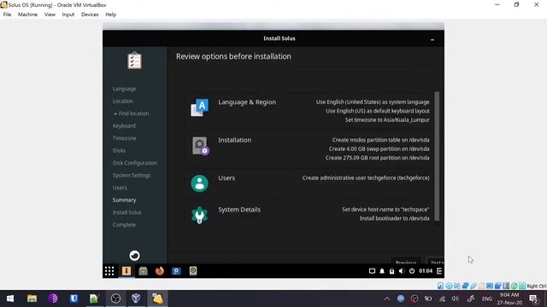Select the Disk Configuration sidebar step

135,163
